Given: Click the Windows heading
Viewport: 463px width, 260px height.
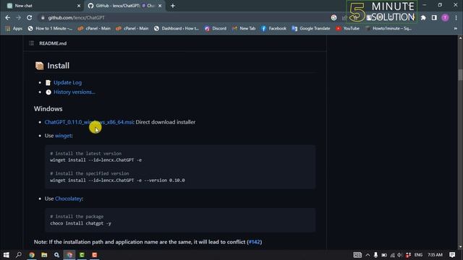Looking at the screenshot, I should 48,109.
